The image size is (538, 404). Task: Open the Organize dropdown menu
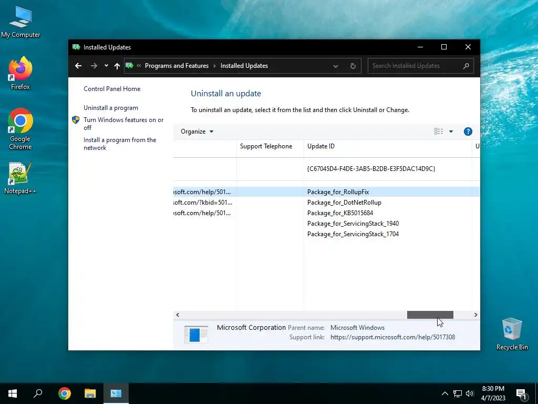tap(197, 132)
